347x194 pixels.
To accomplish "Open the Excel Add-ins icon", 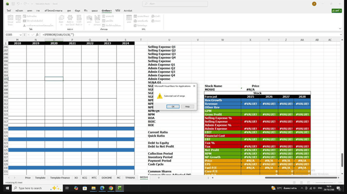I will click(x=70, y=19).
